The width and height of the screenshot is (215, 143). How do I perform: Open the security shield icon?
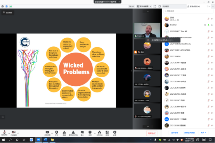point(57,133)
